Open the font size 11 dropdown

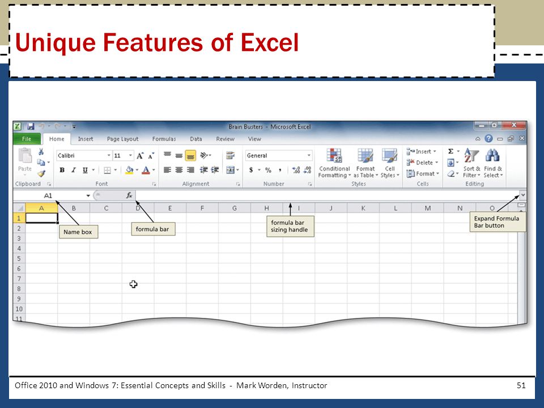130,155
